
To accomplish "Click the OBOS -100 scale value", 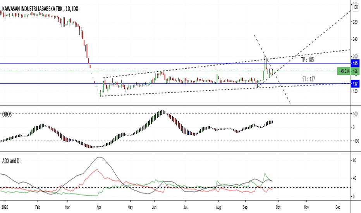I will pyautogui.click(x=356, y=141).
